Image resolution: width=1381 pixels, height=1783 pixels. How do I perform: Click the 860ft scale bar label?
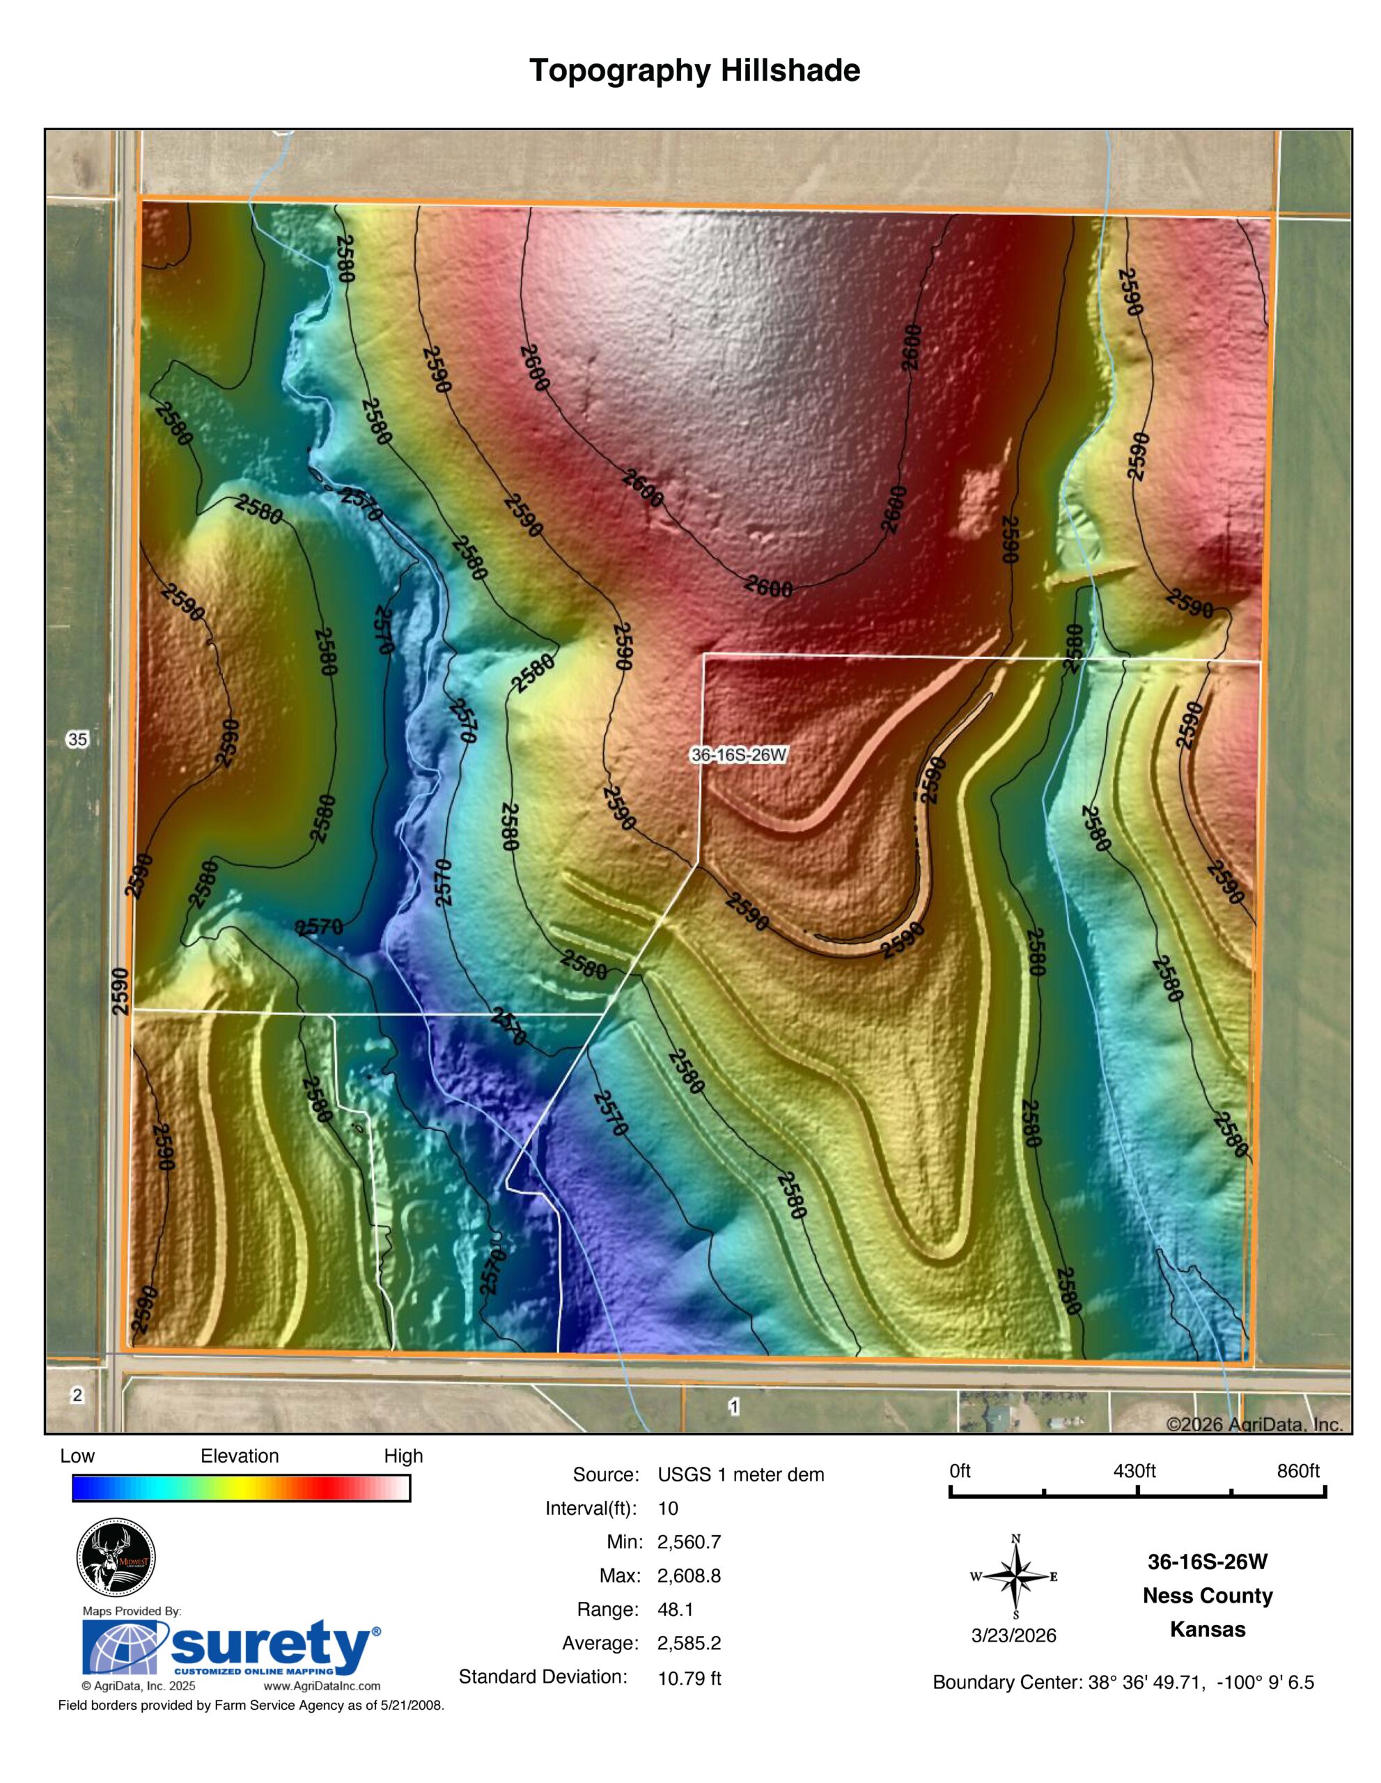click(1297, 1470)
